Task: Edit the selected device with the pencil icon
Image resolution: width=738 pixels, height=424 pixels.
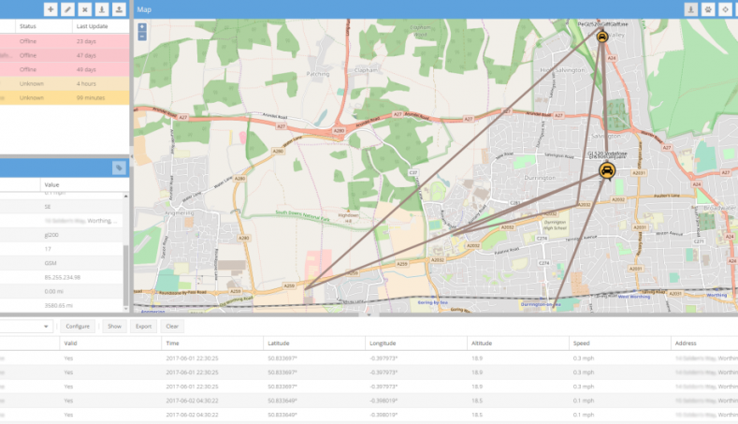Action: [x=67, y=9]
